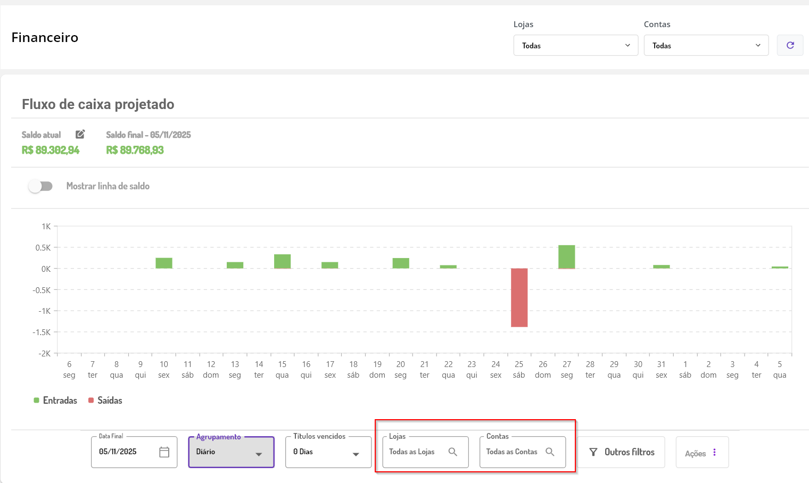The image size is (809, 483).
Task: Expand the Títulos vencidos dropdown
Action: pyautogui.click(x=328, y=452)
